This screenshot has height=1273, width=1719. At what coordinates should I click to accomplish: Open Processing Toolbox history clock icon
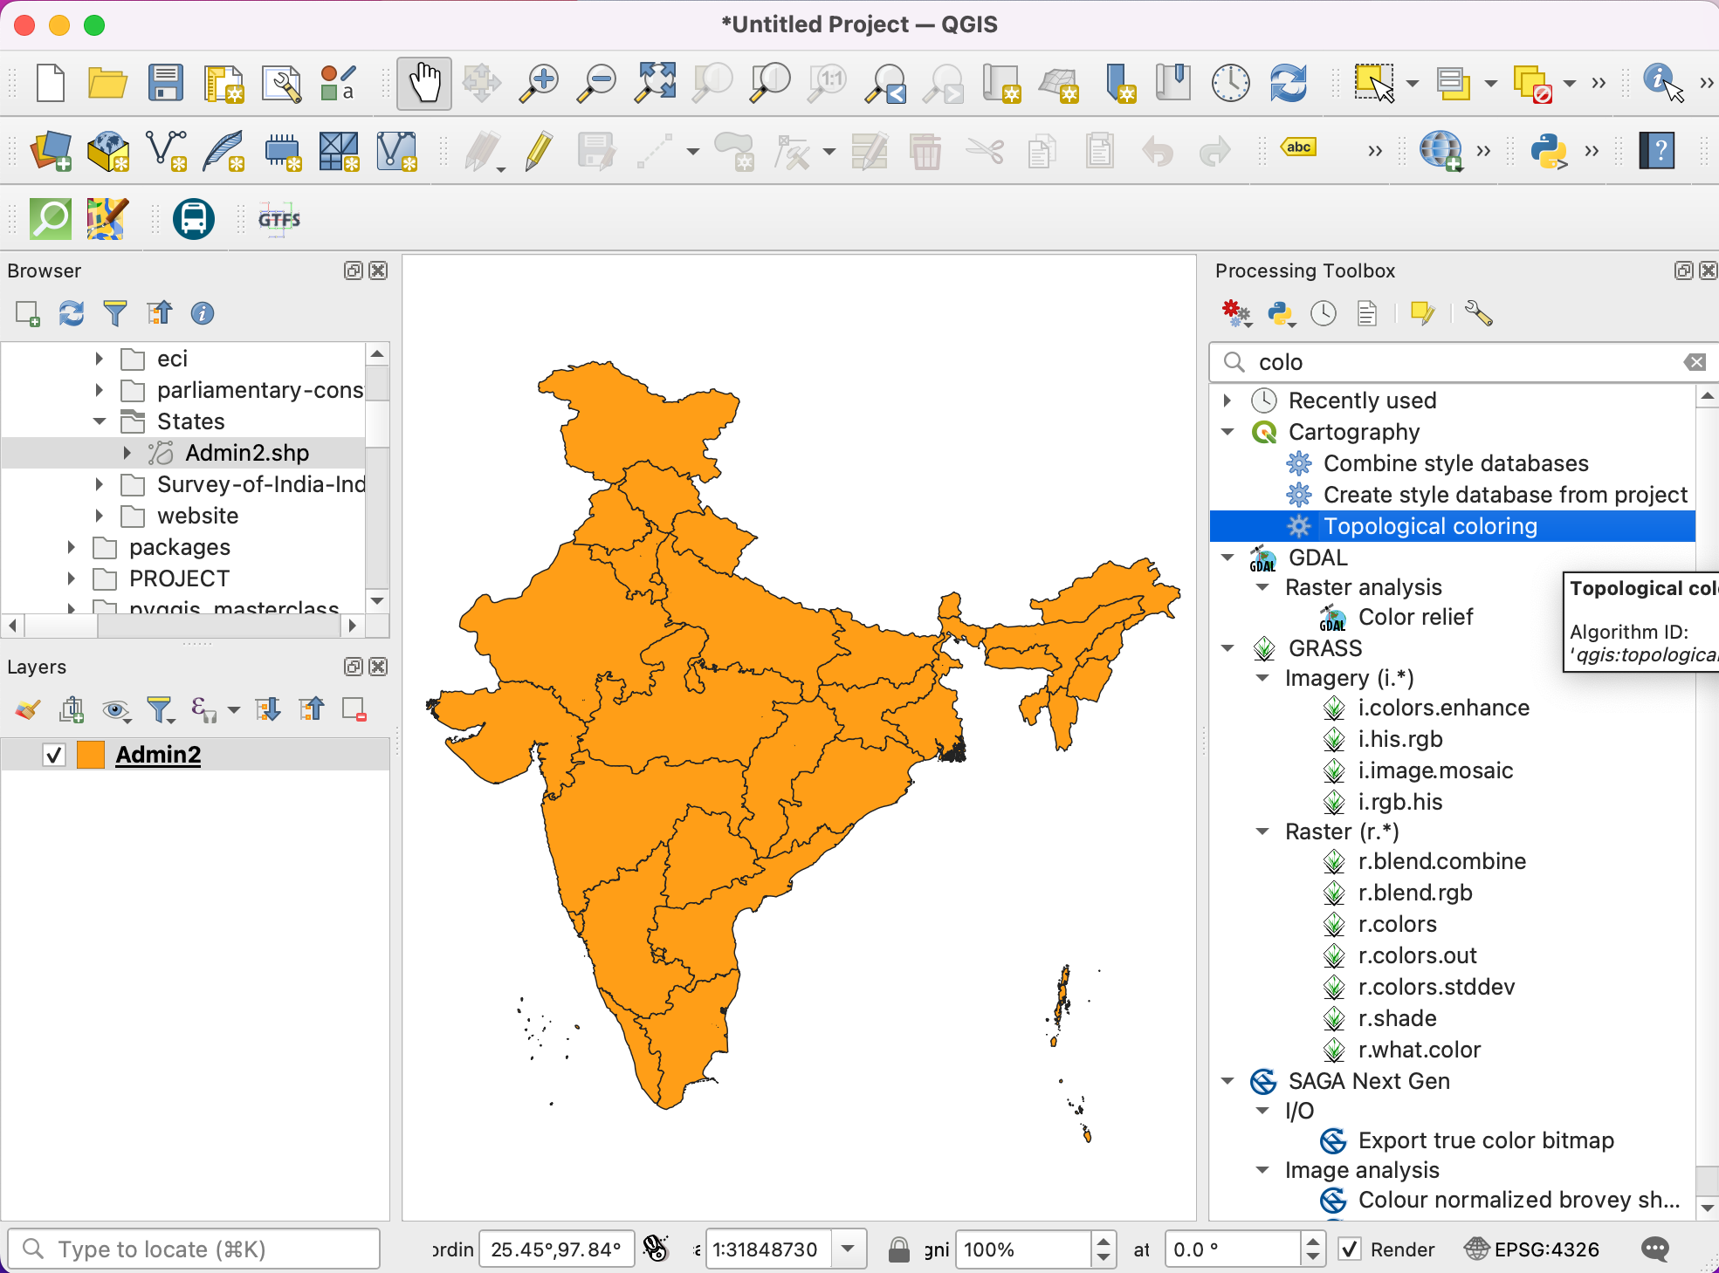tap(1324, 314)
